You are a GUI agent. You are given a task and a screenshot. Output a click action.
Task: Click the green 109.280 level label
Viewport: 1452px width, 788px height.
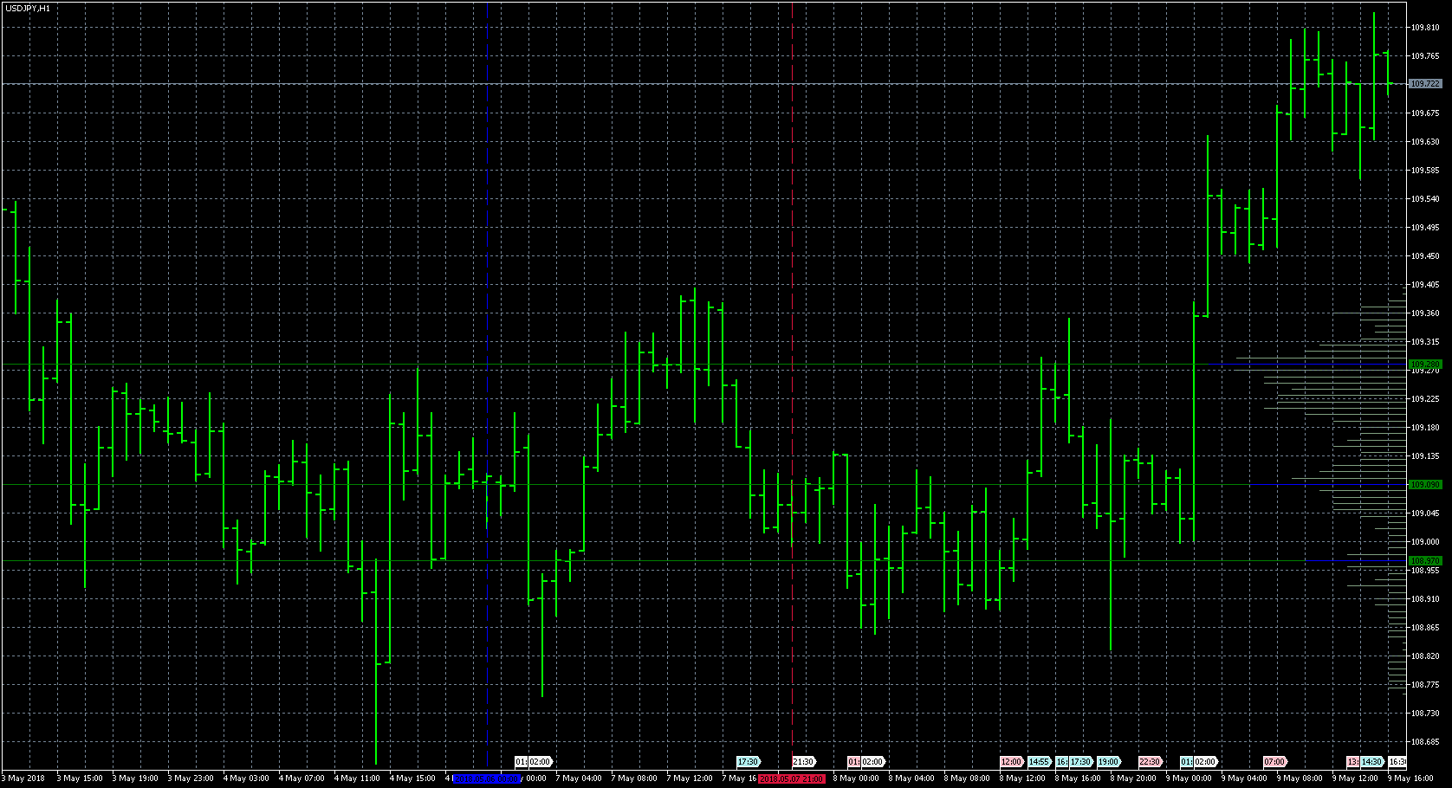click(x=1425, y=365)
